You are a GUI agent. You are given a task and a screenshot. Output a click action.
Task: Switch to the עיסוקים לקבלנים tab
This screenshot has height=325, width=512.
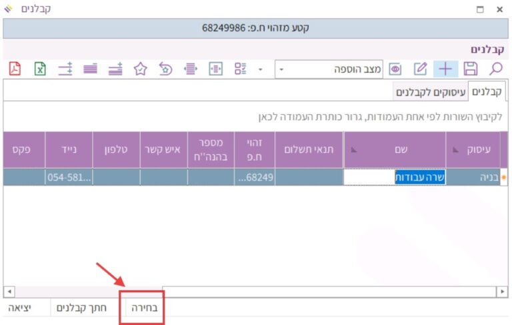click(x=431, y=91)
